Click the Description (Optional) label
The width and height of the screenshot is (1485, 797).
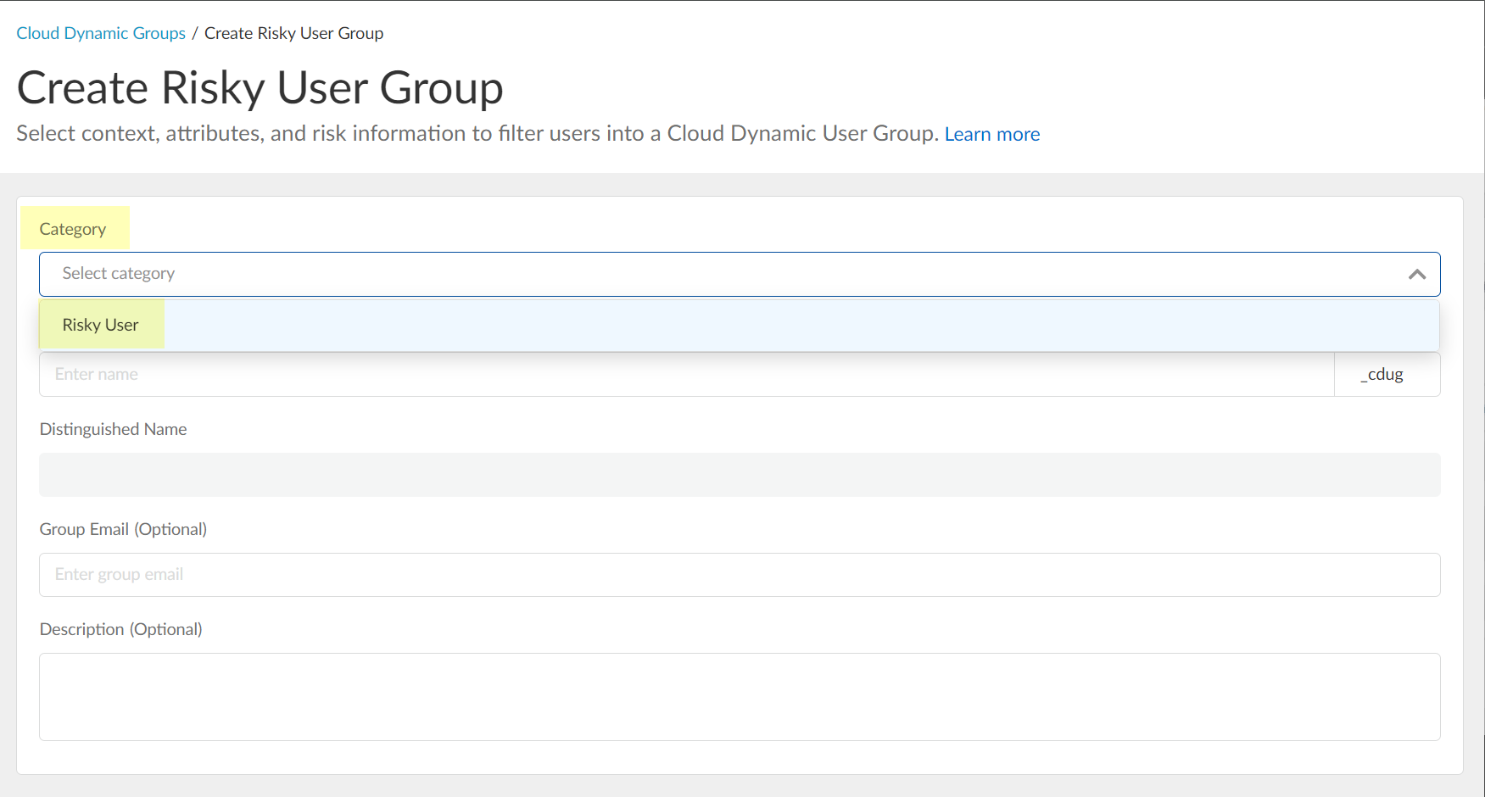[120, 629]
